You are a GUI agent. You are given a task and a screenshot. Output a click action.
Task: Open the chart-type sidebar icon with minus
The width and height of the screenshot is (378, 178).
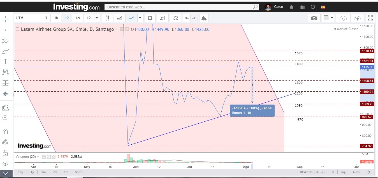pos(5,108)
